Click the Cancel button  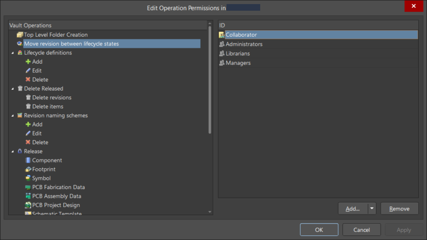click(361, 230)
